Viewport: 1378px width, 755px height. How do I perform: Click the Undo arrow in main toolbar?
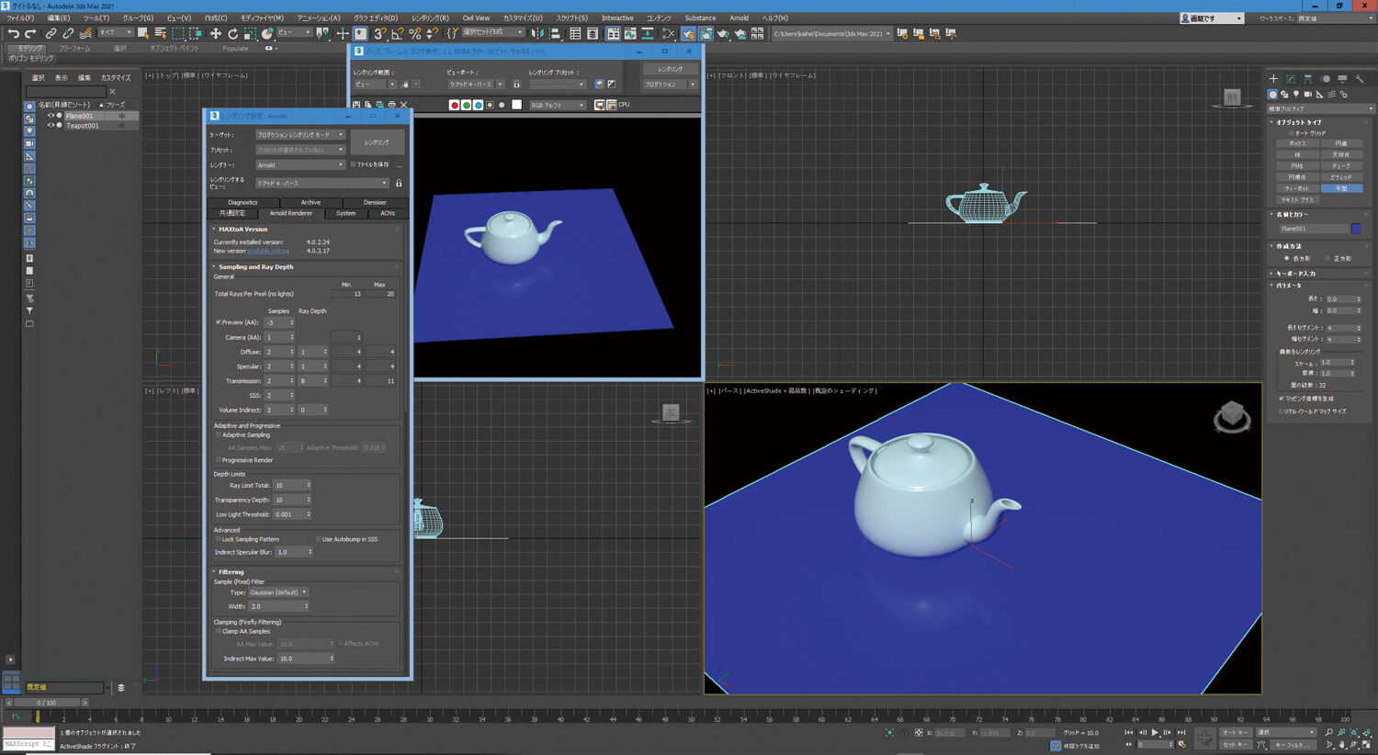pos(13,34)
